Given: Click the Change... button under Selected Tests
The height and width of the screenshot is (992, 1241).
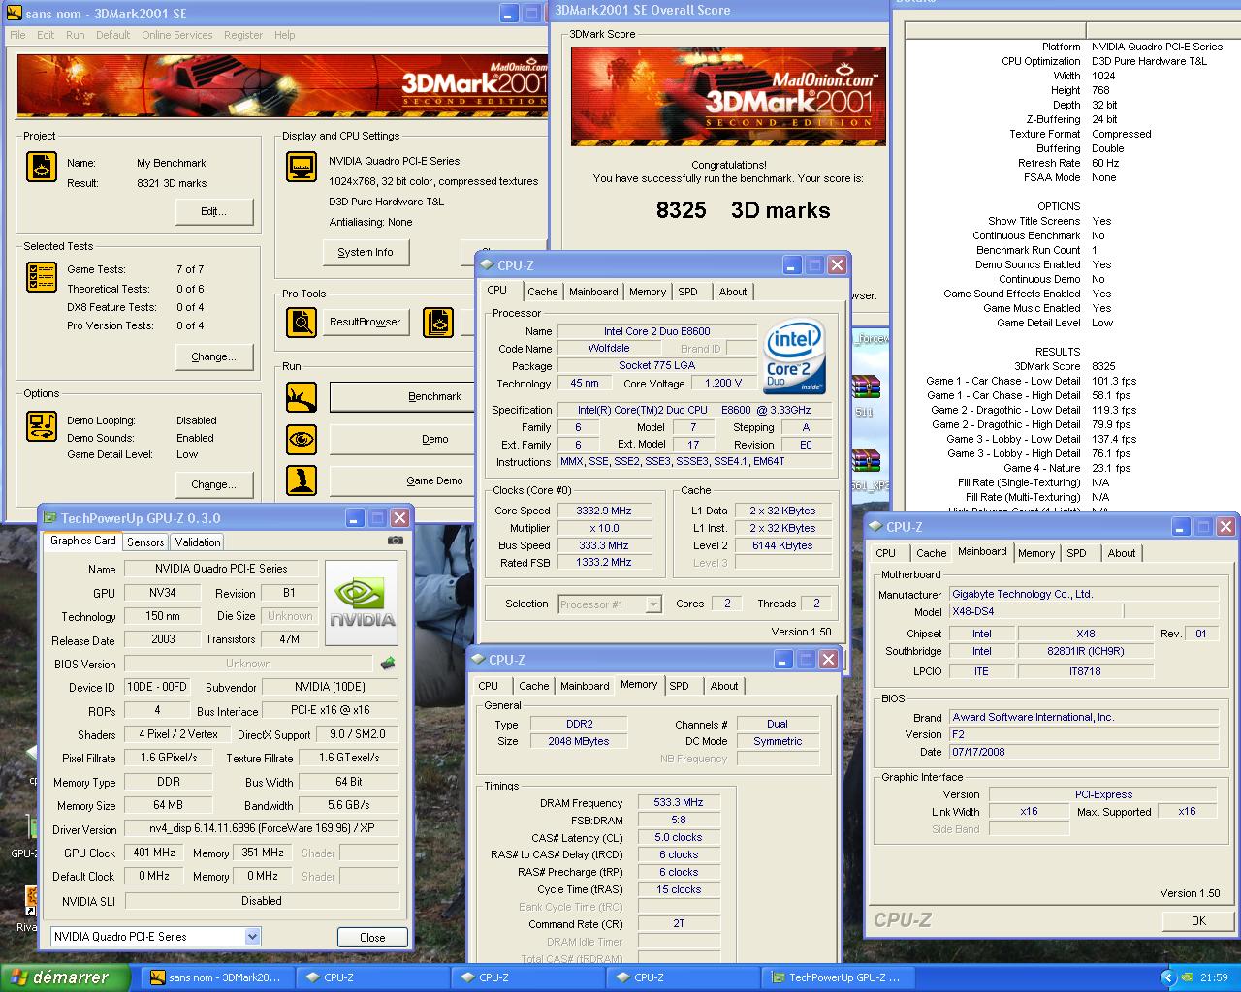Looking at the screenshot, I should coord(214,356).
